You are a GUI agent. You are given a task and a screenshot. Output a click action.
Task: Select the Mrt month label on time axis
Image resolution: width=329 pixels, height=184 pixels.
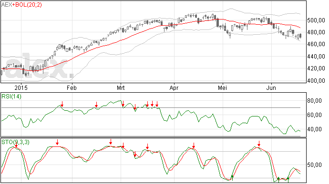pos(121,87)
